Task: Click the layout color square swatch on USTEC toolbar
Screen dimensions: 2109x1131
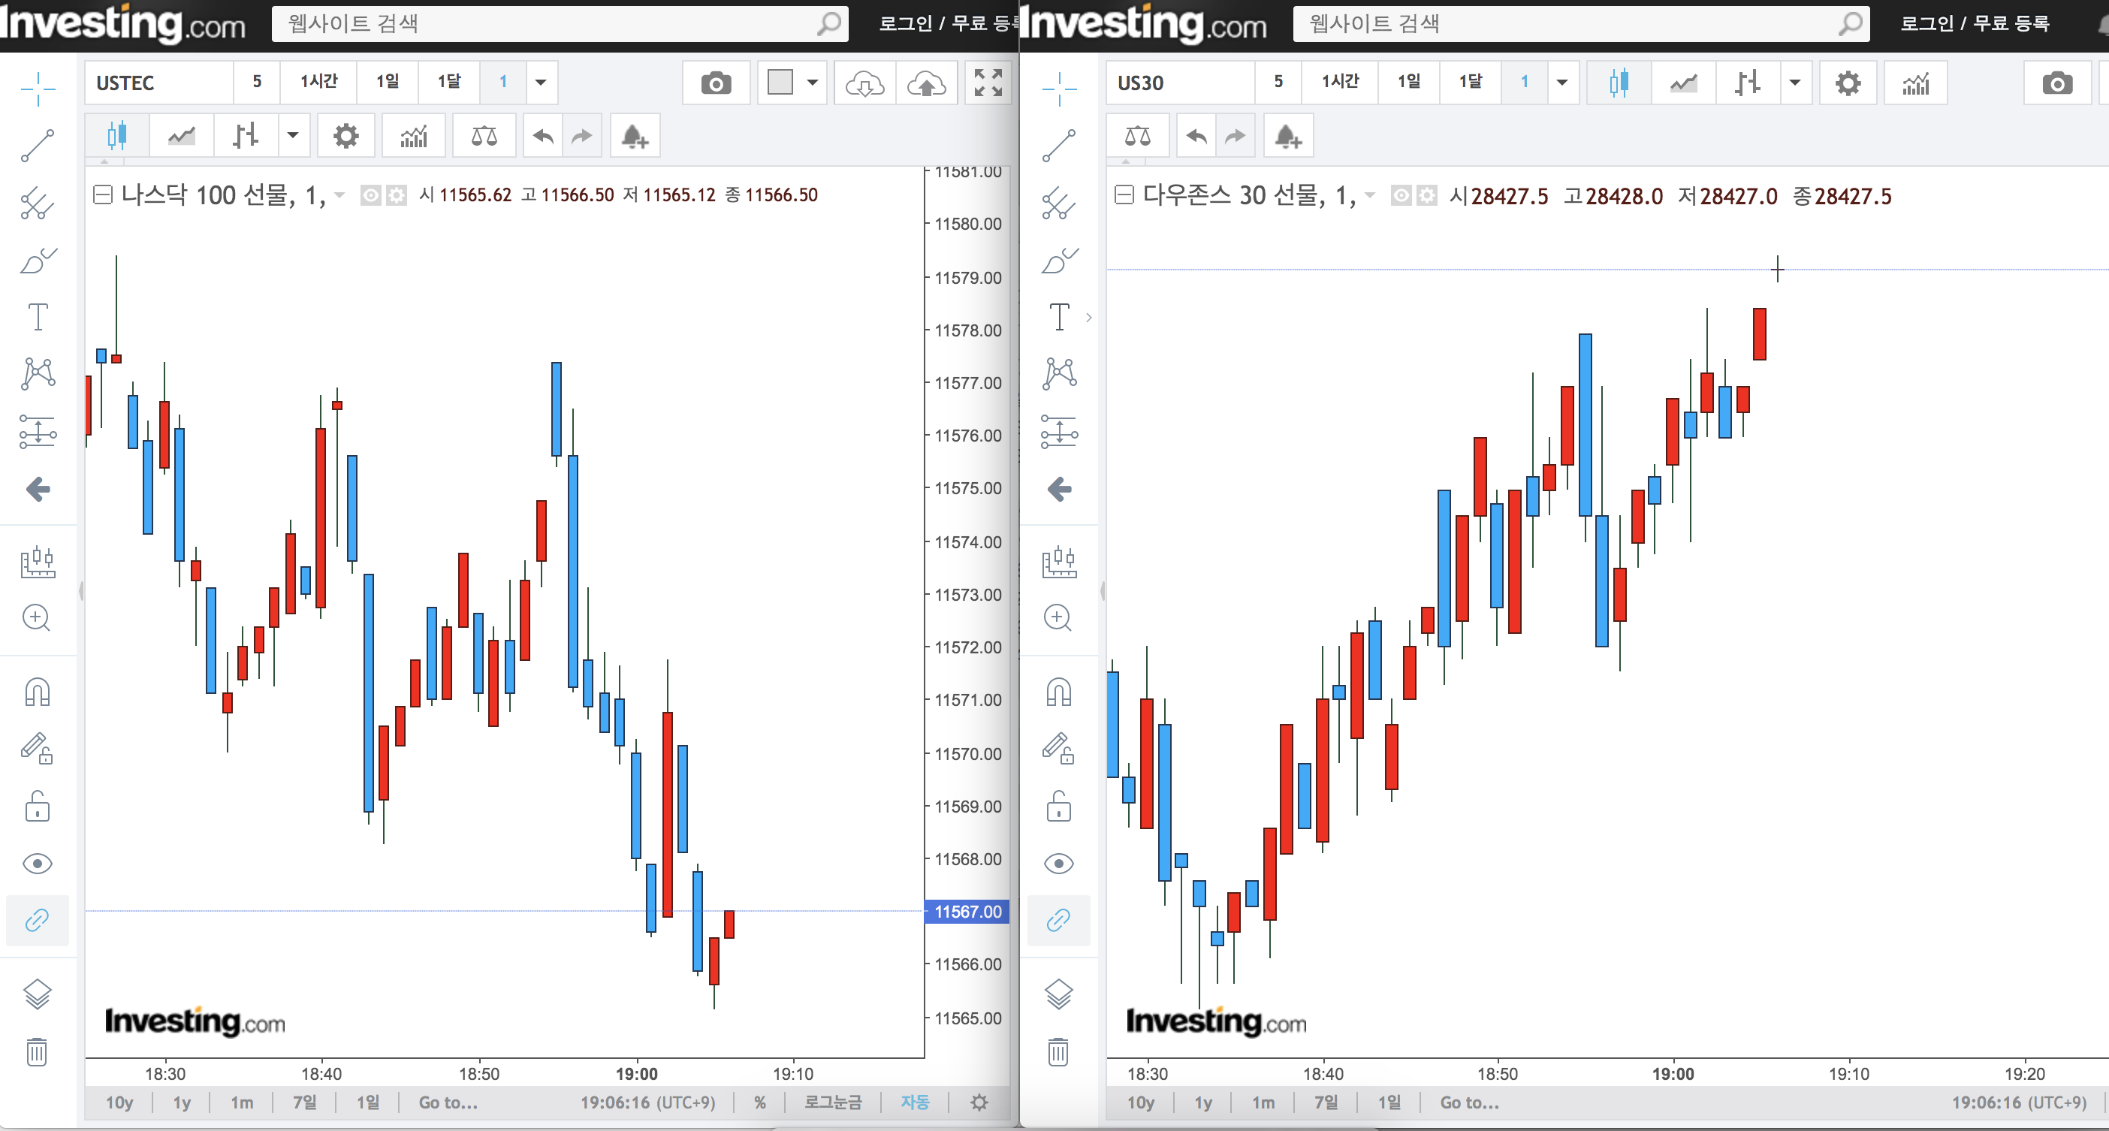Action: tap(780, 83)
